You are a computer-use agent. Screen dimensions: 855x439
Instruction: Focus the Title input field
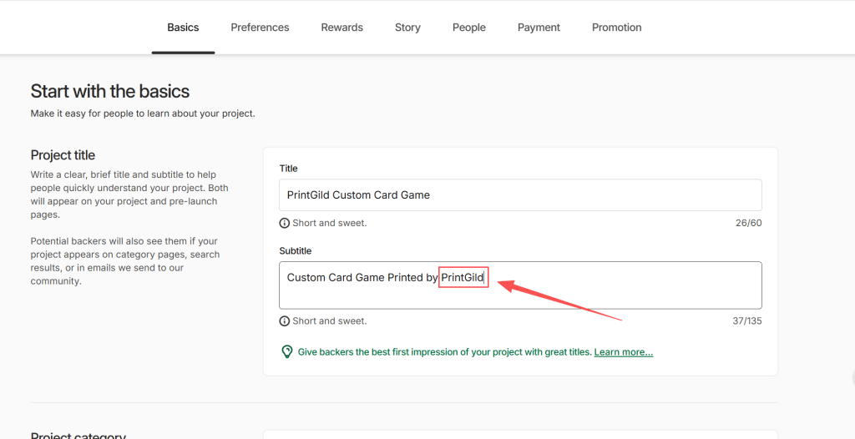click(x=520, y=194)
